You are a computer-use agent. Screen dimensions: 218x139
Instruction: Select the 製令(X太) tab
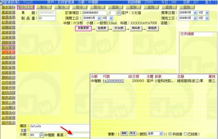point(26,7)
